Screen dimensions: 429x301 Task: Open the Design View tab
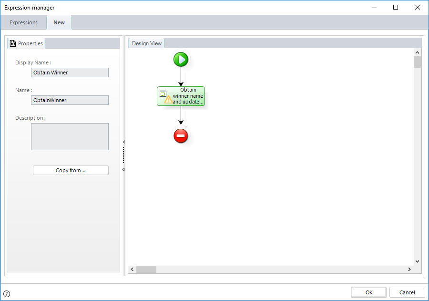pyautogui.click(x=147, y=43)
